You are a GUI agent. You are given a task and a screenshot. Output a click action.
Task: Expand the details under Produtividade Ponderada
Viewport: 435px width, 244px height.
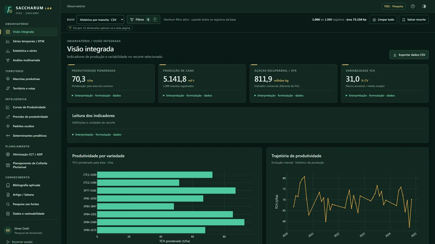(96, 95)
